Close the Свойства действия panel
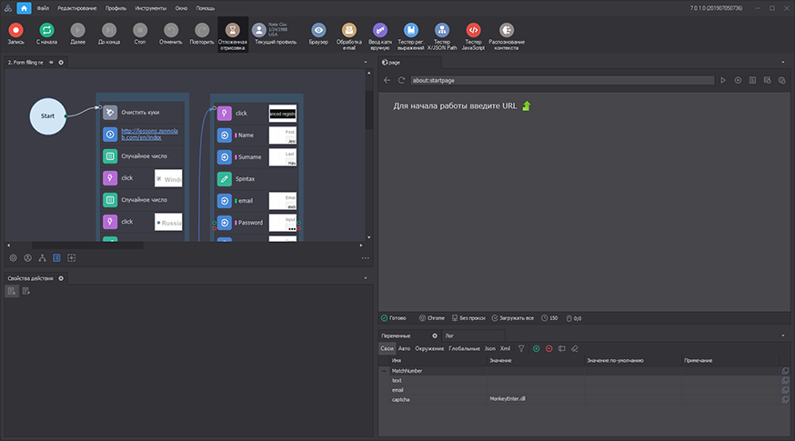Screen dimensions: 795x441 (x=61, y=278)
